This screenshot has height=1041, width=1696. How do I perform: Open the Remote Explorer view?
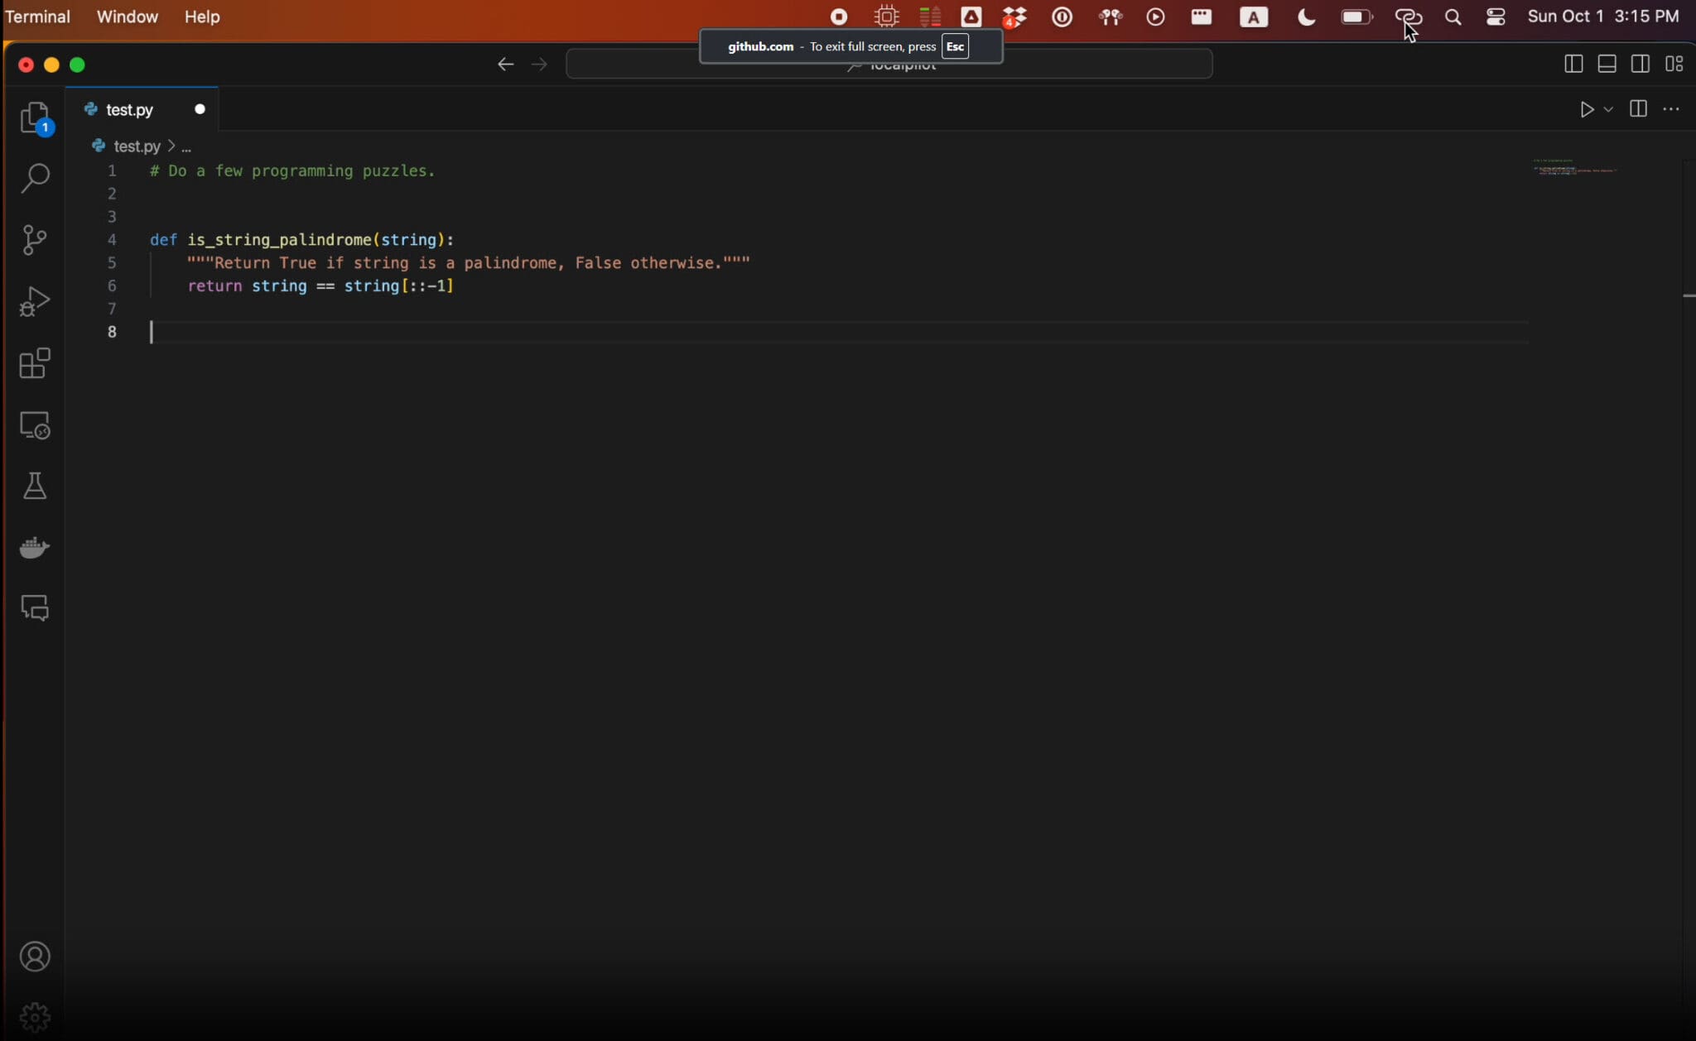(35, 425)
